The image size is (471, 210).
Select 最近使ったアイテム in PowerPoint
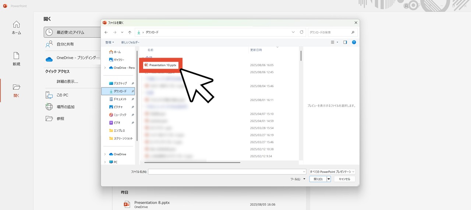coord(72,32)
